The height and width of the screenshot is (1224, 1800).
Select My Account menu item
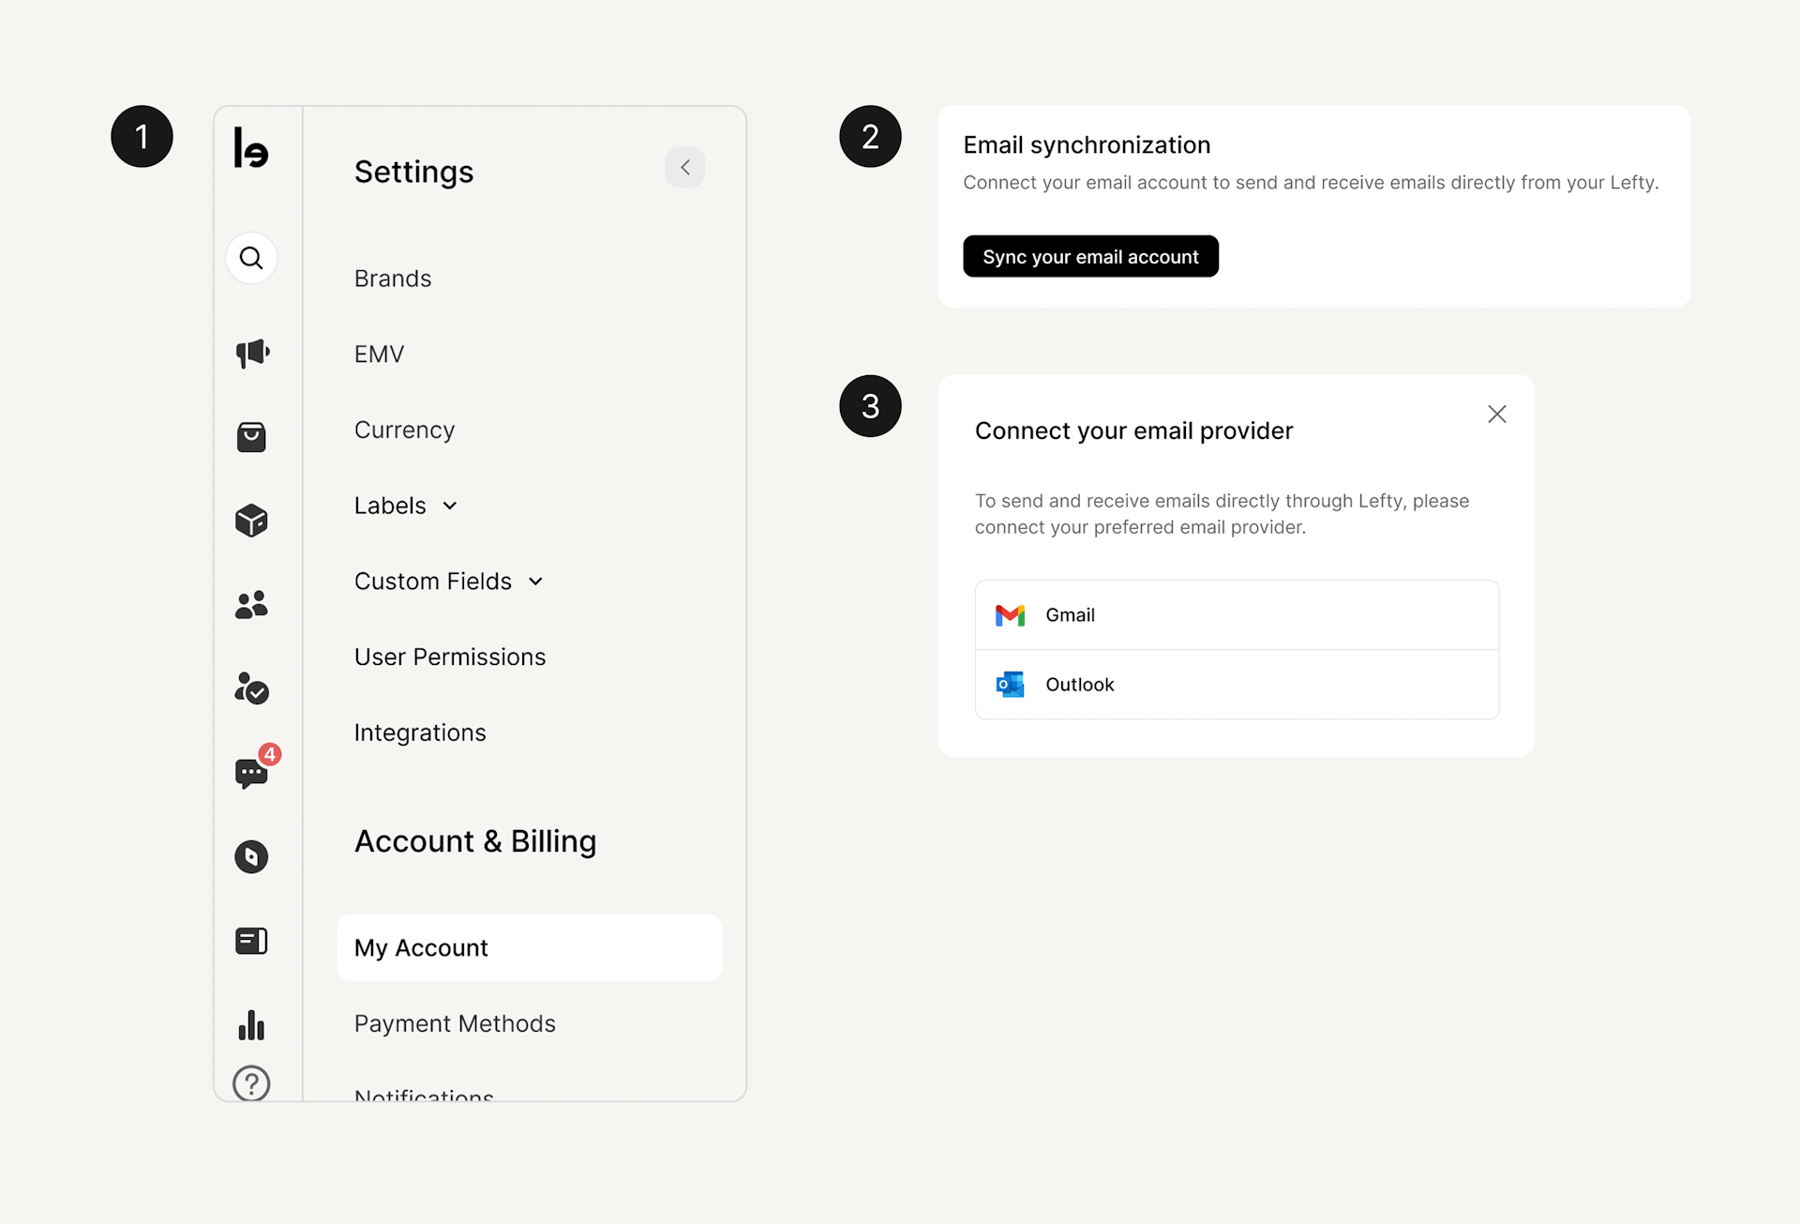click(x=529, y=948)
